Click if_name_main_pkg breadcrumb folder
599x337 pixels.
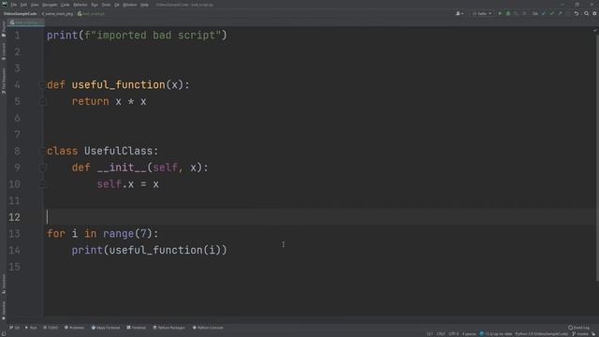[57, 14]
